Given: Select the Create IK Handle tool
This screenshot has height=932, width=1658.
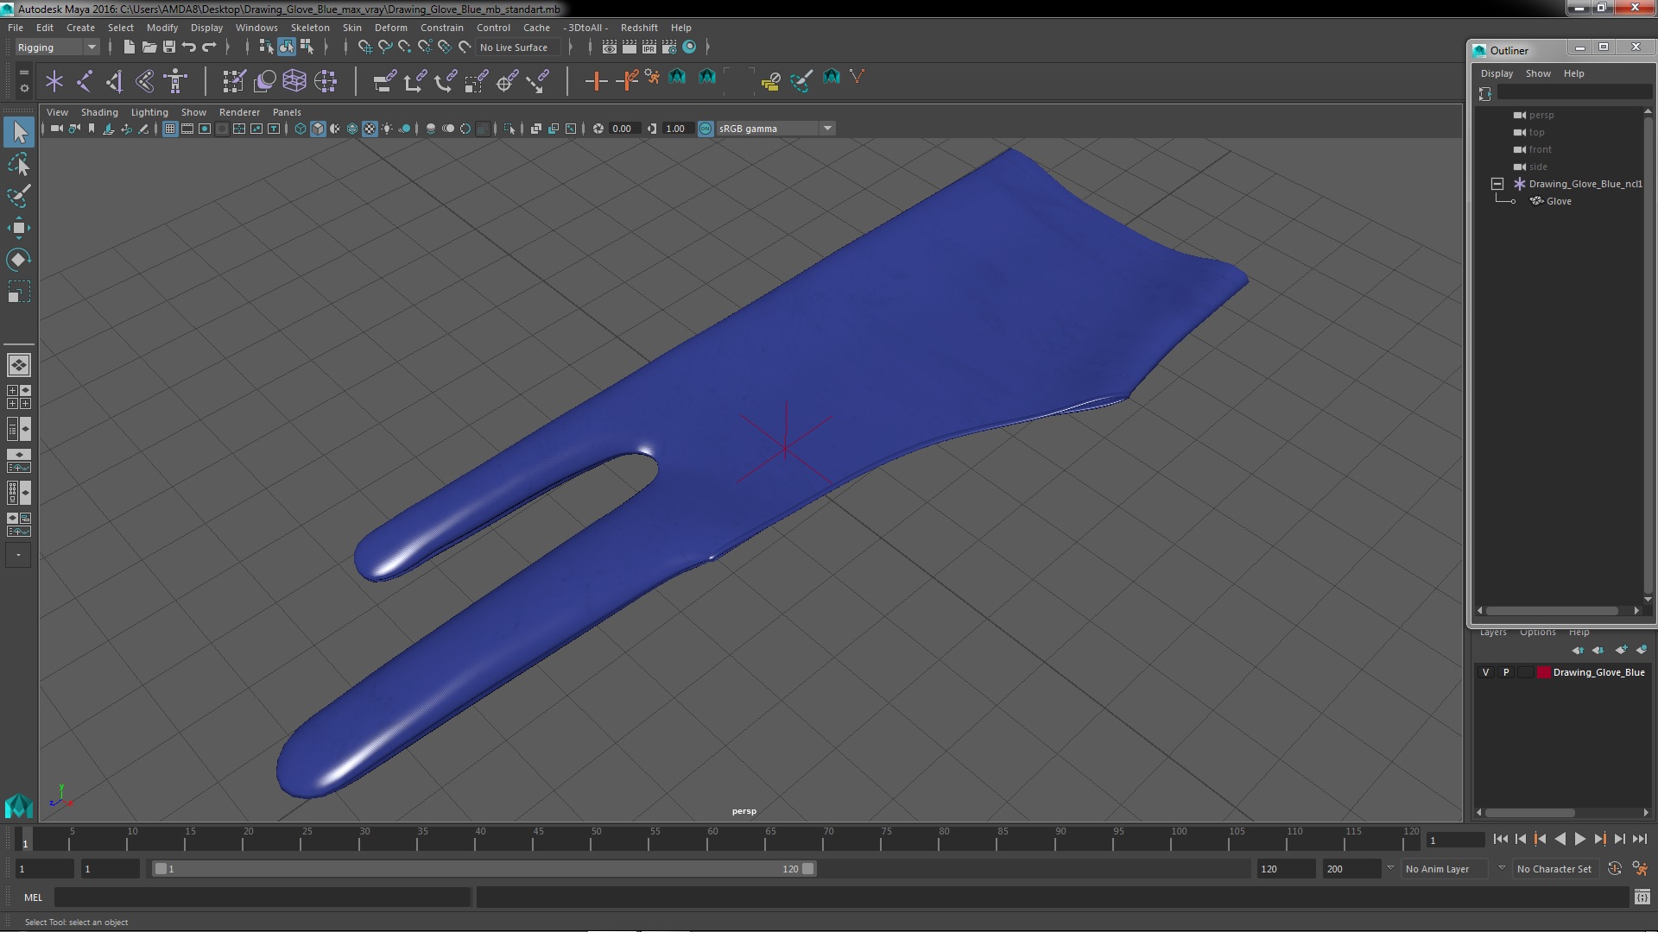Looking at the screenshot, I should tap(115, 82).
